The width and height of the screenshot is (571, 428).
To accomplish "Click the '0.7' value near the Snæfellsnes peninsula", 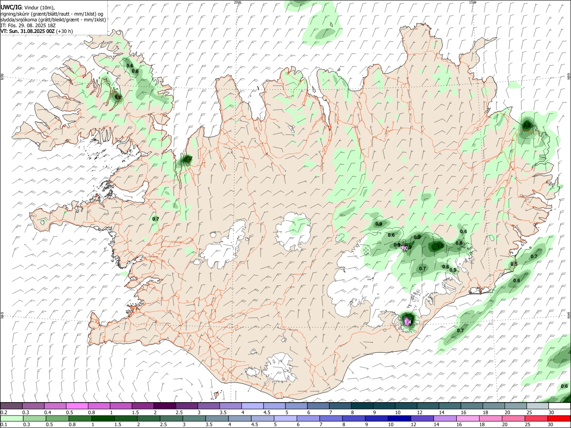I will 156,219.
